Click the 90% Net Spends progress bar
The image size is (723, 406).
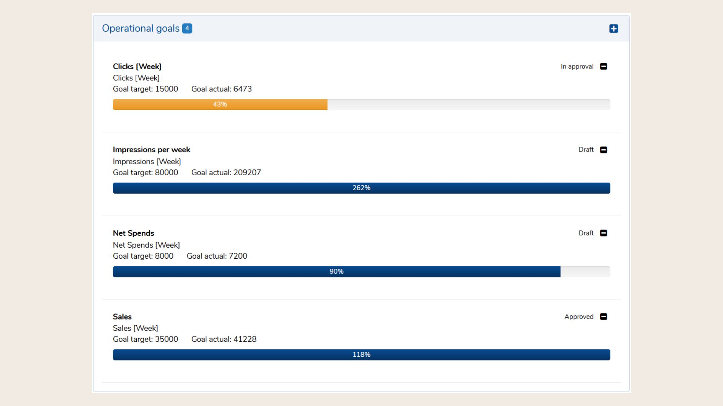(x=336, y=271)
